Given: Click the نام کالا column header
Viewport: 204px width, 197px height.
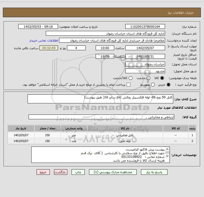Looking at the screenshot, I should click(125, 128).
